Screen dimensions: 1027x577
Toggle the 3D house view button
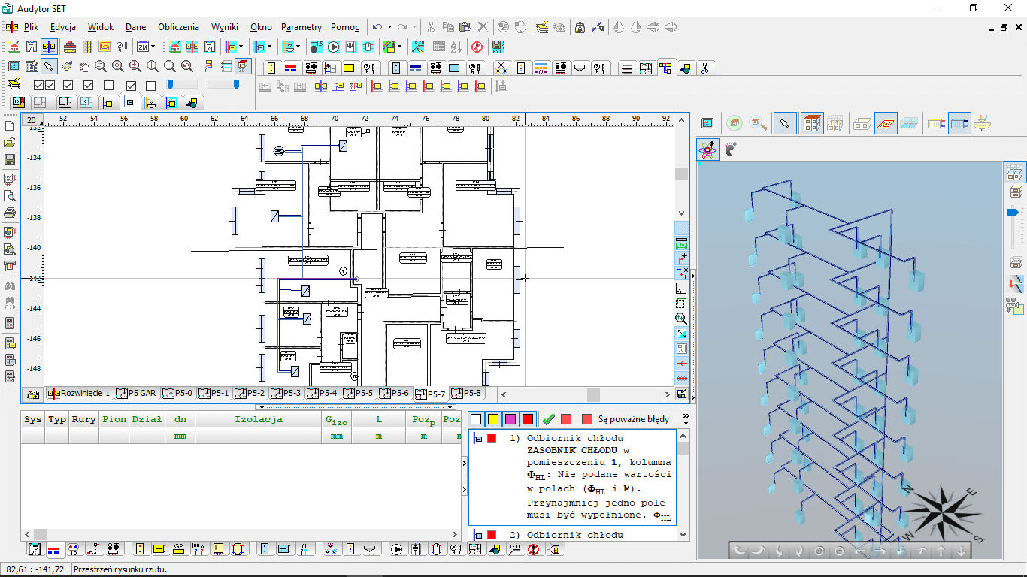click(x=243, y=67)
